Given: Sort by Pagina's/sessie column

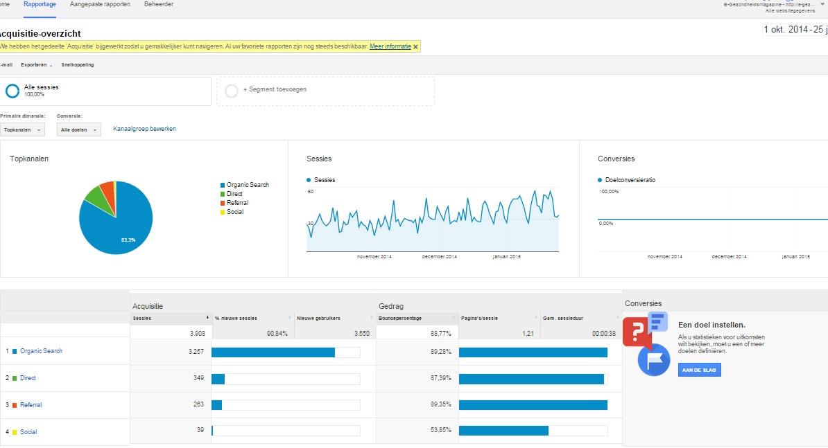Looking at the screenshot, I should (499, 319).
